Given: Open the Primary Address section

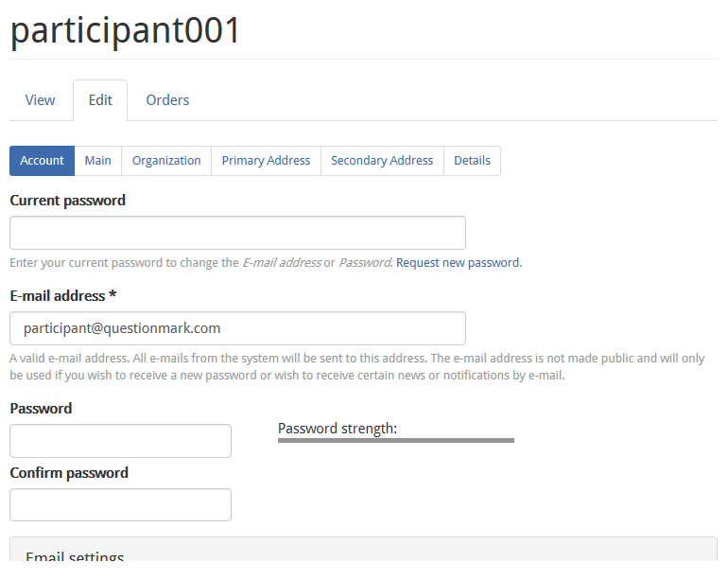Looking at the screenshot, I should click(266, 161).
